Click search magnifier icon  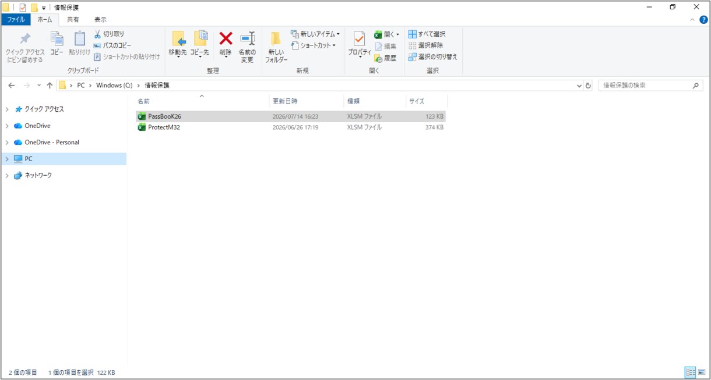click(696, 86)
